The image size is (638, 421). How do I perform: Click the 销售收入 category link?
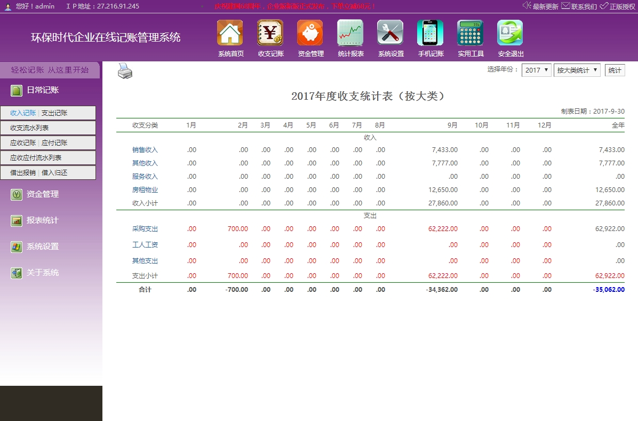click(x=145, y=150)
